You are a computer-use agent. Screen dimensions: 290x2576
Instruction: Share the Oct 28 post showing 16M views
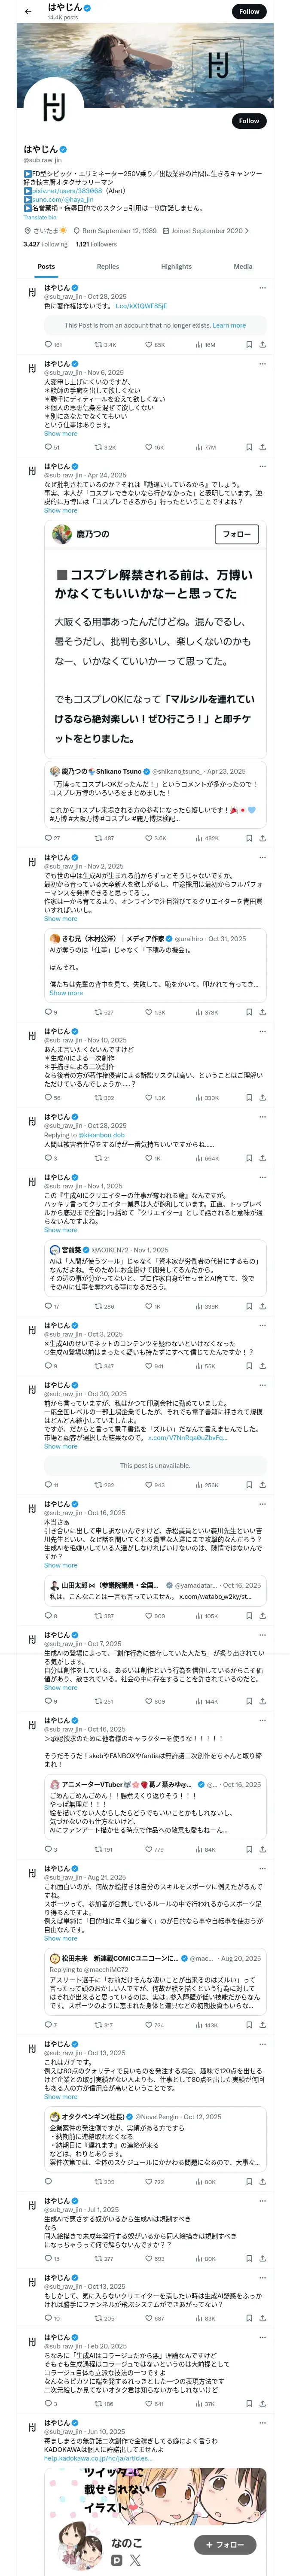click(x=262, y=344)
